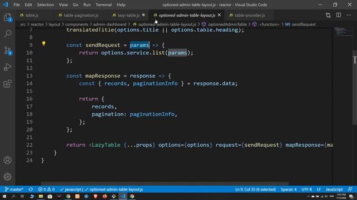Click the master branch indicator in status bar
Image resolution: width=357 pixels, height=200 pixels.
[x=14, y=189]
